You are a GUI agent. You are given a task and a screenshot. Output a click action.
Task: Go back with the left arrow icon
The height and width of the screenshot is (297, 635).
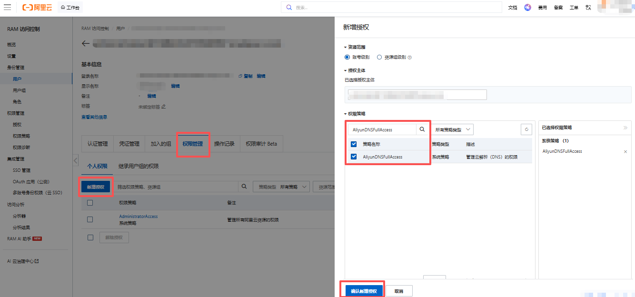click(x=86, y=43)
